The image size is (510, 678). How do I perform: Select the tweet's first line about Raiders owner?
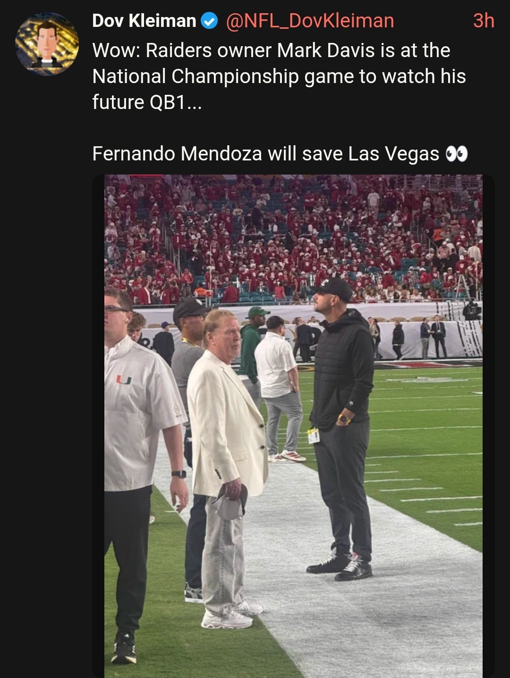point(271,50)
